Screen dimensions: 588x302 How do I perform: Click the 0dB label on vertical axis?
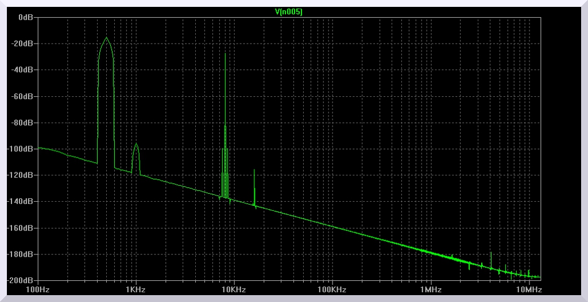(x=25, y=17)
